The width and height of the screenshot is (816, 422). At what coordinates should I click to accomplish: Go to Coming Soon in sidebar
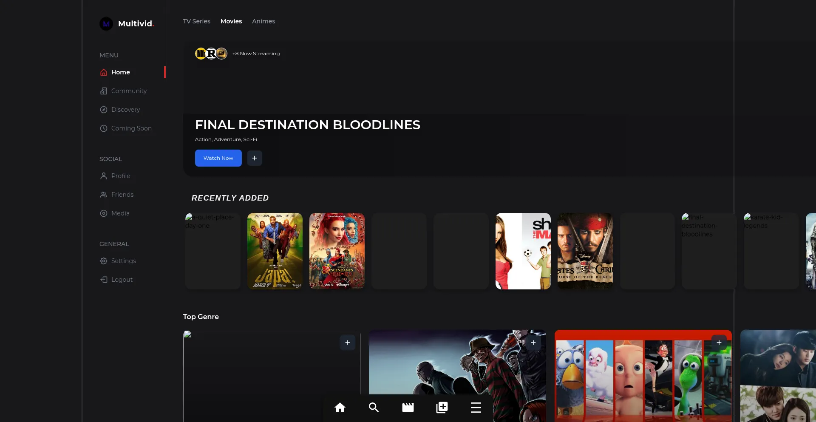131,128
